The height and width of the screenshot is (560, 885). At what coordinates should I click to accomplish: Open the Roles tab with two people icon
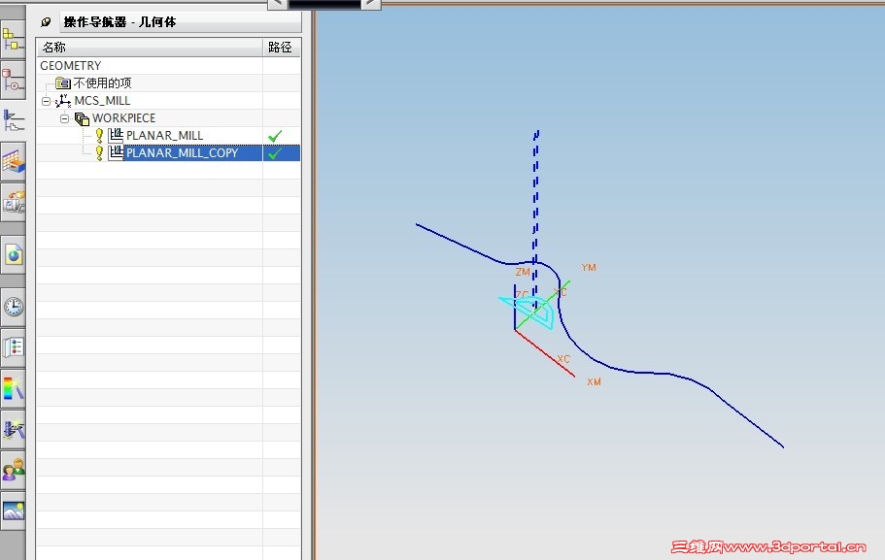pos(13,470)
